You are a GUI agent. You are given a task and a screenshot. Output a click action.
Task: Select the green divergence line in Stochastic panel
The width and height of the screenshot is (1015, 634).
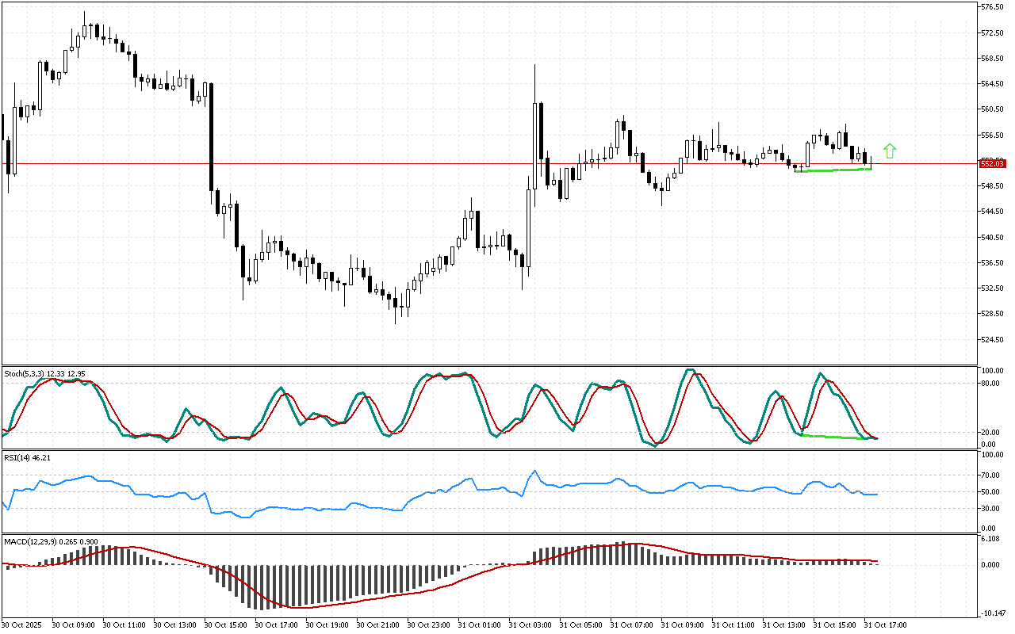click(833, 437)
